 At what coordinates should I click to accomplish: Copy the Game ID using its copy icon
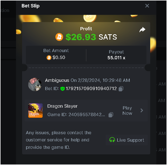pyautogui.click(x=111, y=115)
